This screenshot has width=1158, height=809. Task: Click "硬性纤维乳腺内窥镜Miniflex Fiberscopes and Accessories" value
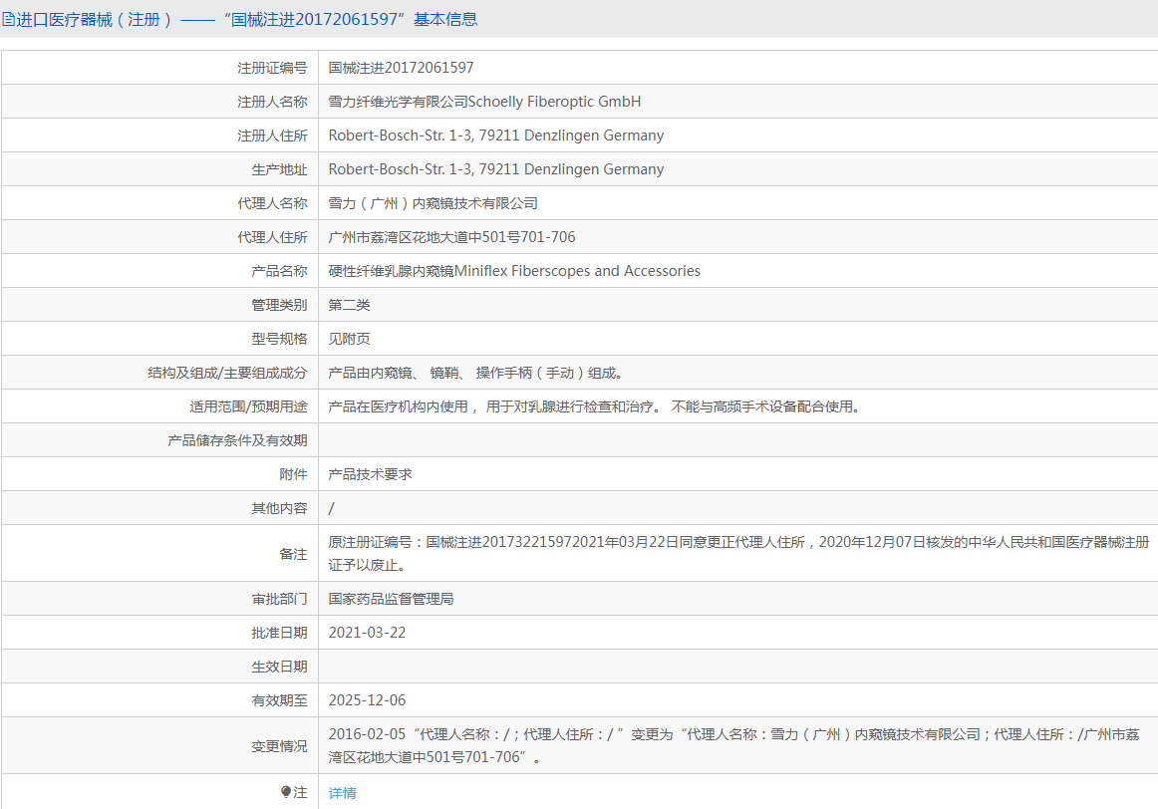coord(514,272)
